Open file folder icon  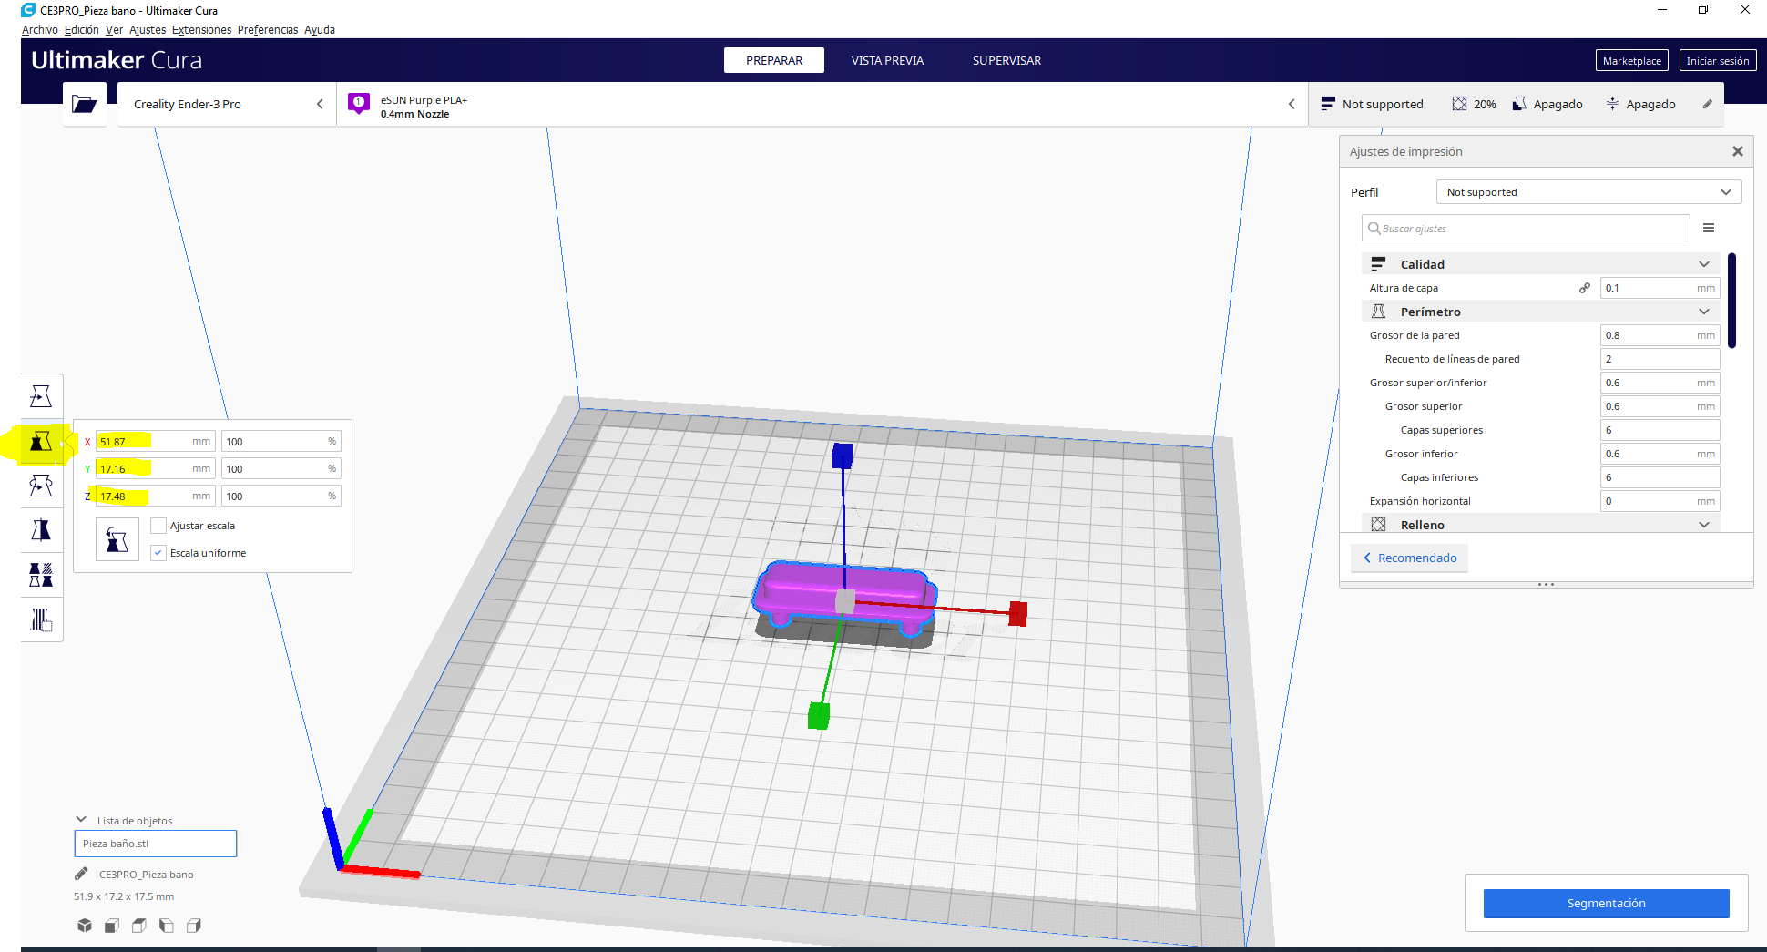click(84, 104)
